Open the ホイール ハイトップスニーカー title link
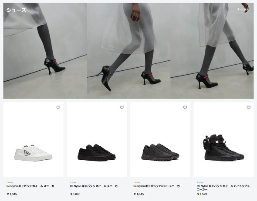Screen dimensions: 257x201 (x=223, y=188)
